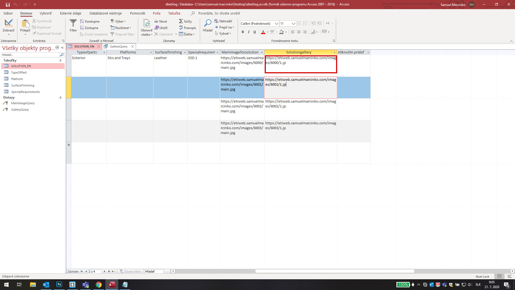Open background fill color picker
Screen dimensions: 515x290
click(x=286, y=32)
